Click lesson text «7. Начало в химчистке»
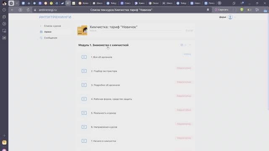 pyautogui.click(x=103, y=141)
